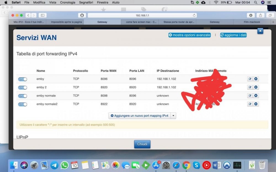The width and height of the screenshot is (276, 172).
Task: Click the Chiudi button
Action: (142, 144)
